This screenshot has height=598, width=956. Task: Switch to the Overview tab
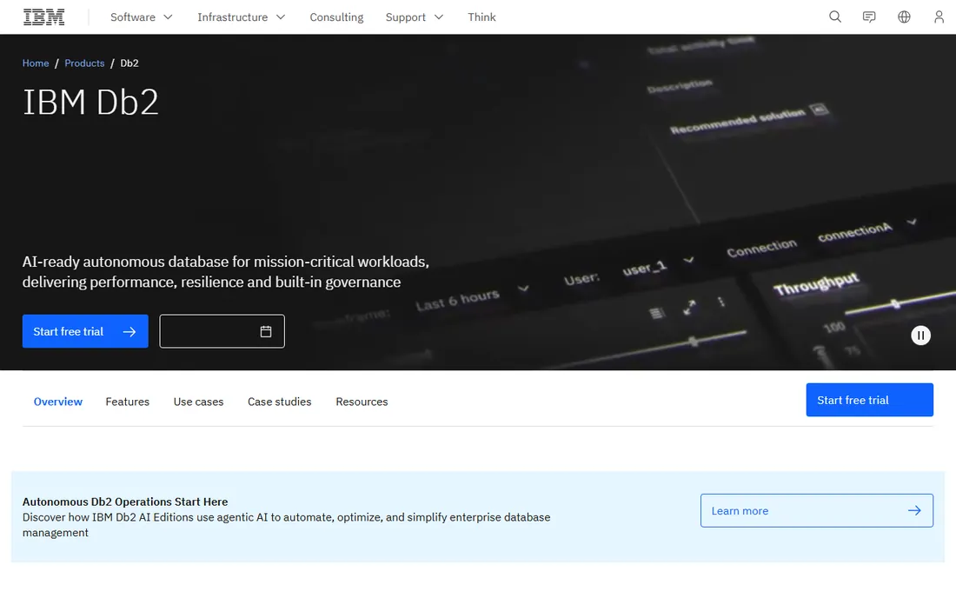click(x=58, y=402)
